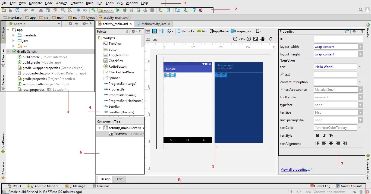
Task: Toggle bold textStyle button
Action: (317, 135)
